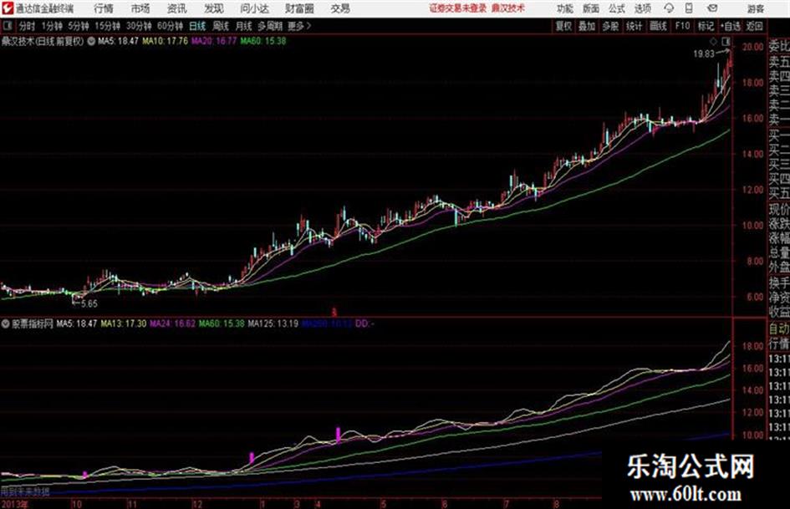Click the 统计 statistics toolbar button
The height and width of the screenshot is (509, 790).
[635, 26]
